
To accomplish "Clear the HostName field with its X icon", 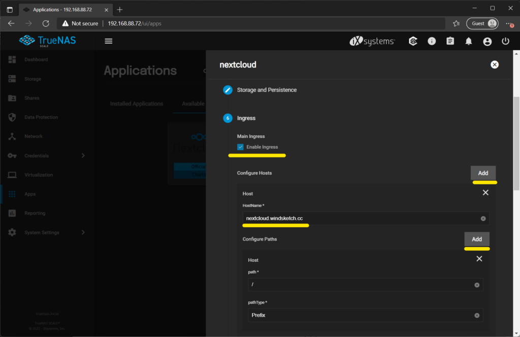I will 483,219.
